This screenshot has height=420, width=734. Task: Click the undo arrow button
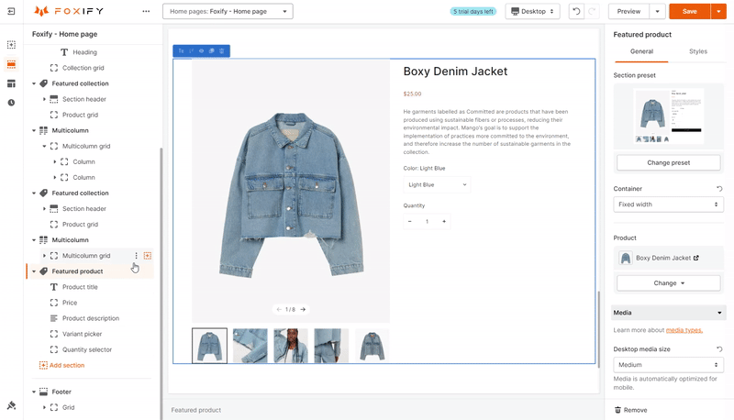(576, 11)
